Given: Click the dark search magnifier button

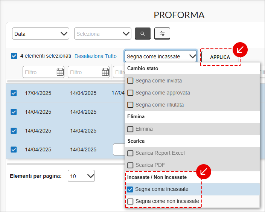Looking at the screenshot, I should (142, 34).
